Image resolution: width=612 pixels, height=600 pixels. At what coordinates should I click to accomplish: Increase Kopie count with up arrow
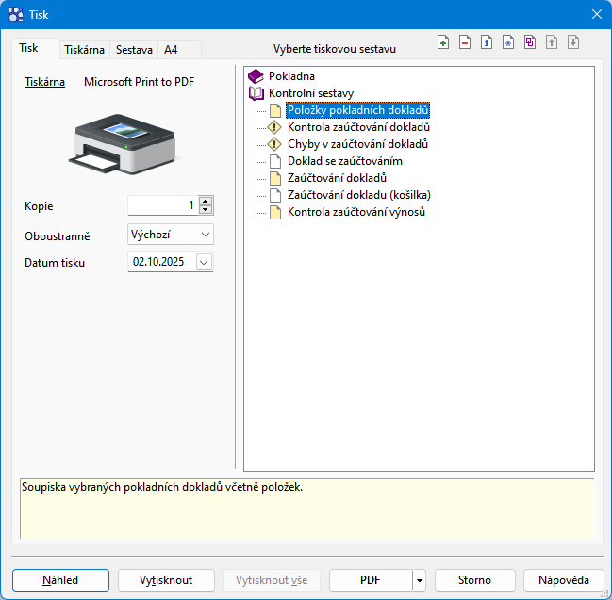tap(206, 201)
